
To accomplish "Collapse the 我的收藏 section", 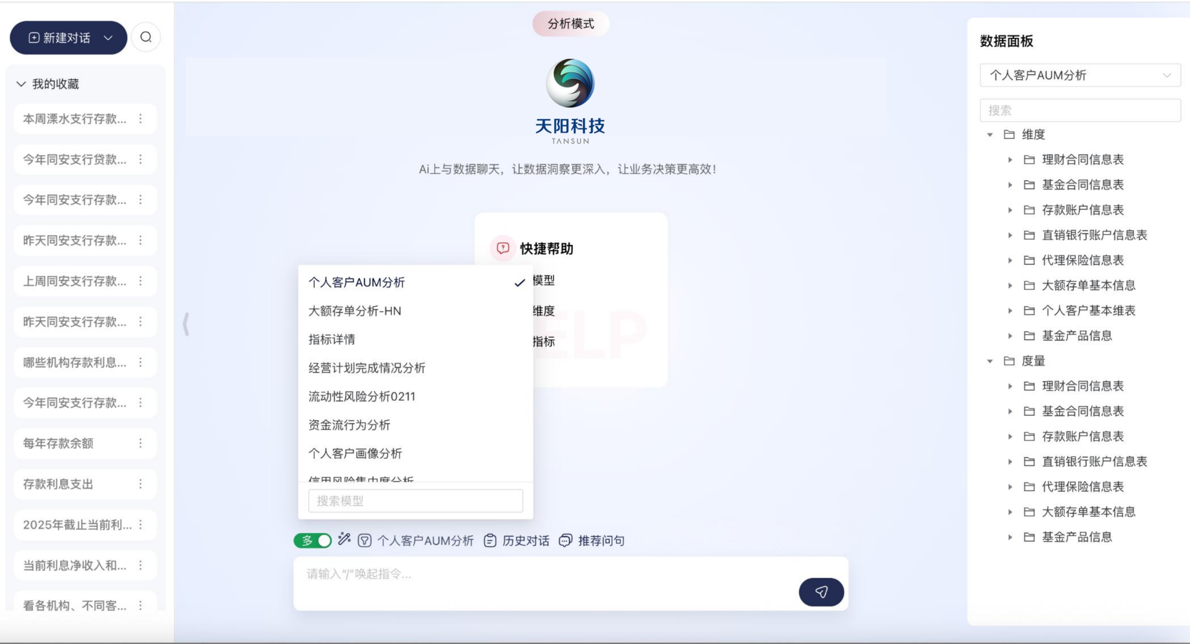I will (21, 84).
